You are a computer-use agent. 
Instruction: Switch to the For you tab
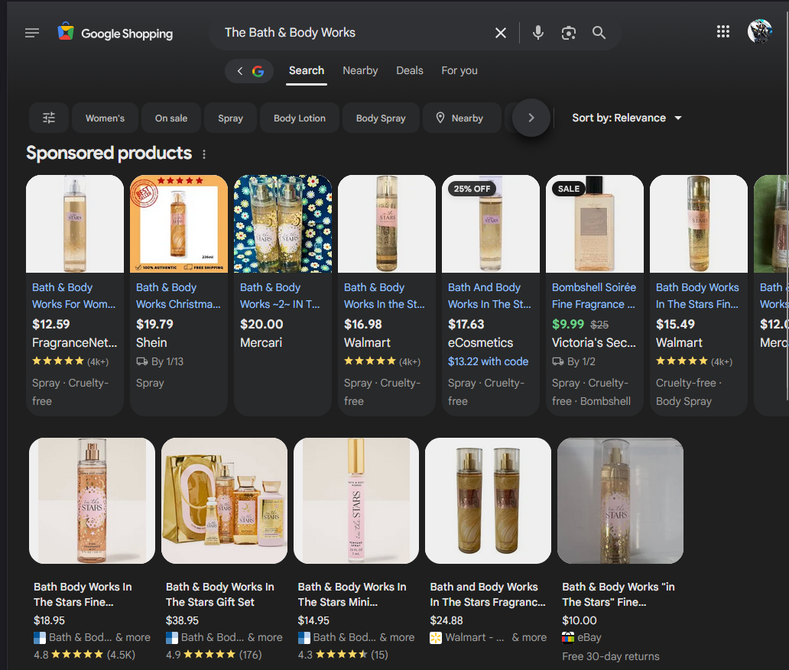point(459,70)
